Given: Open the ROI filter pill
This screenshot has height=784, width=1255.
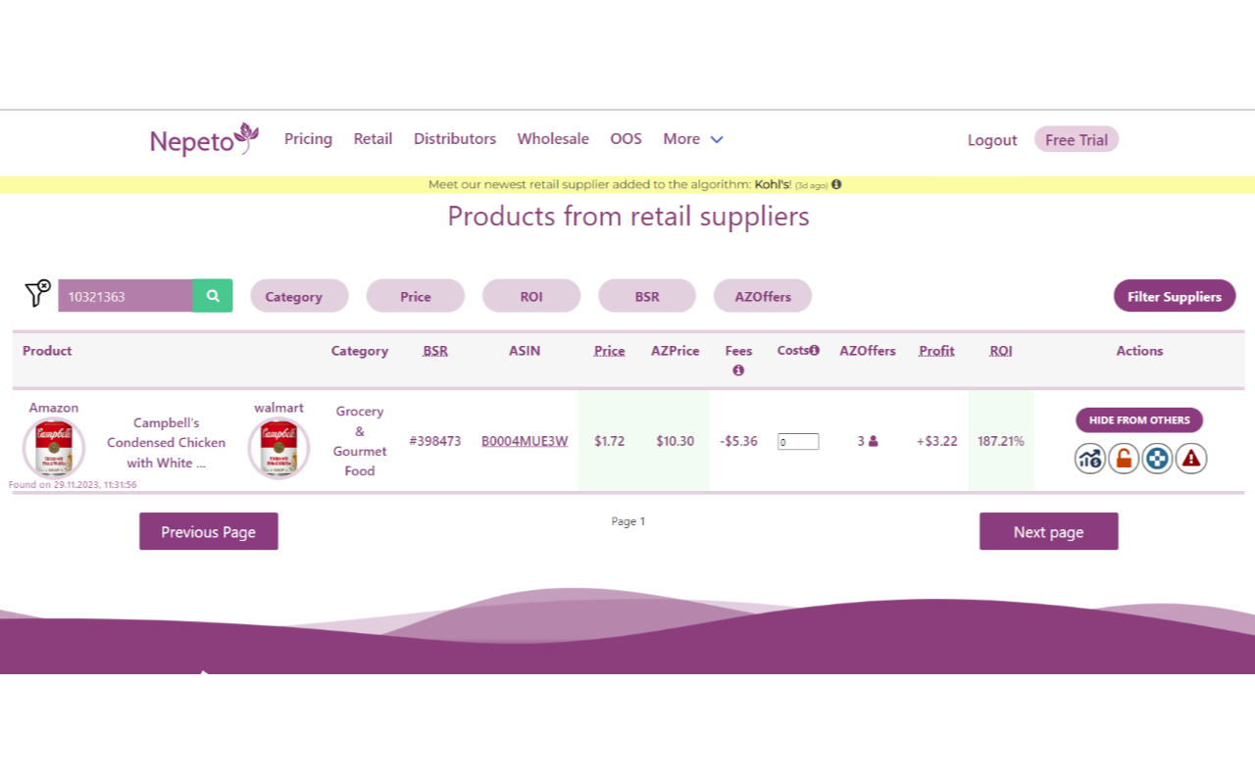Looking at the screenshot, I should coord(531,296).
